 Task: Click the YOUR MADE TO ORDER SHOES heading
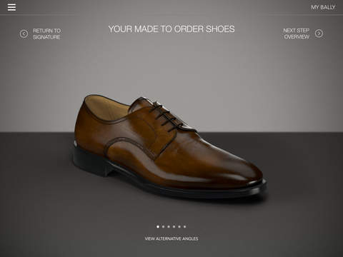pyautogui.click(x=171, y=29)
